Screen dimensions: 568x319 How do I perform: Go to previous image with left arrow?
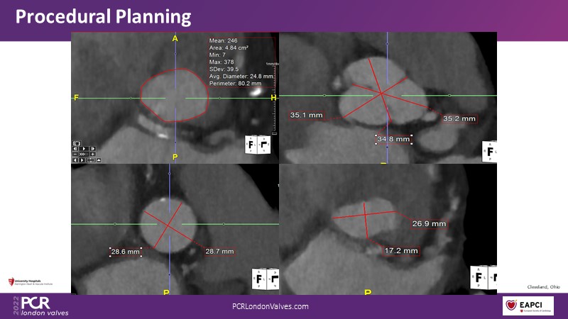[75, 160]
